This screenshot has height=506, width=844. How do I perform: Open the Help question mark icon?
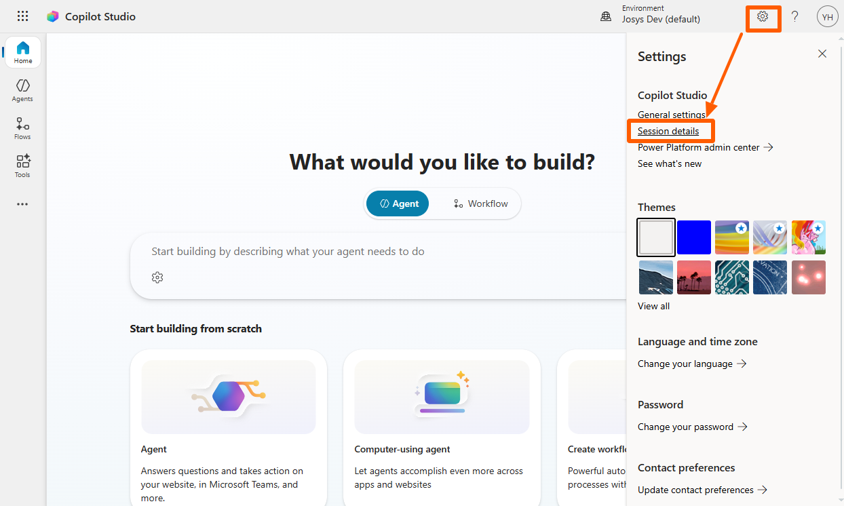pyautogui.click(x=795, y=16)
